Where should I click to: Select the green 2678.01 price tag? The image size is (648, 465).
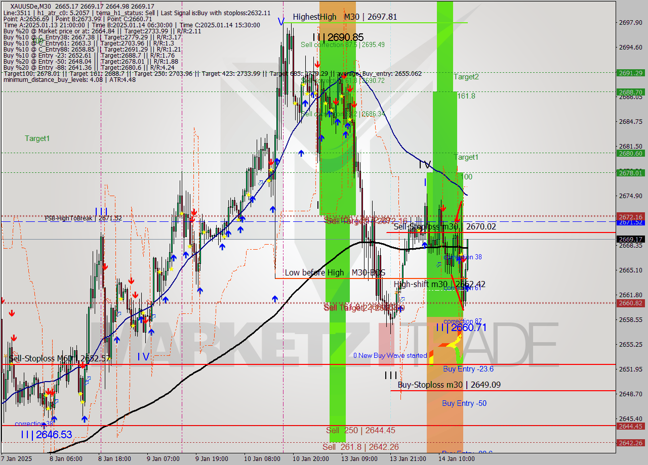(631, 173)
